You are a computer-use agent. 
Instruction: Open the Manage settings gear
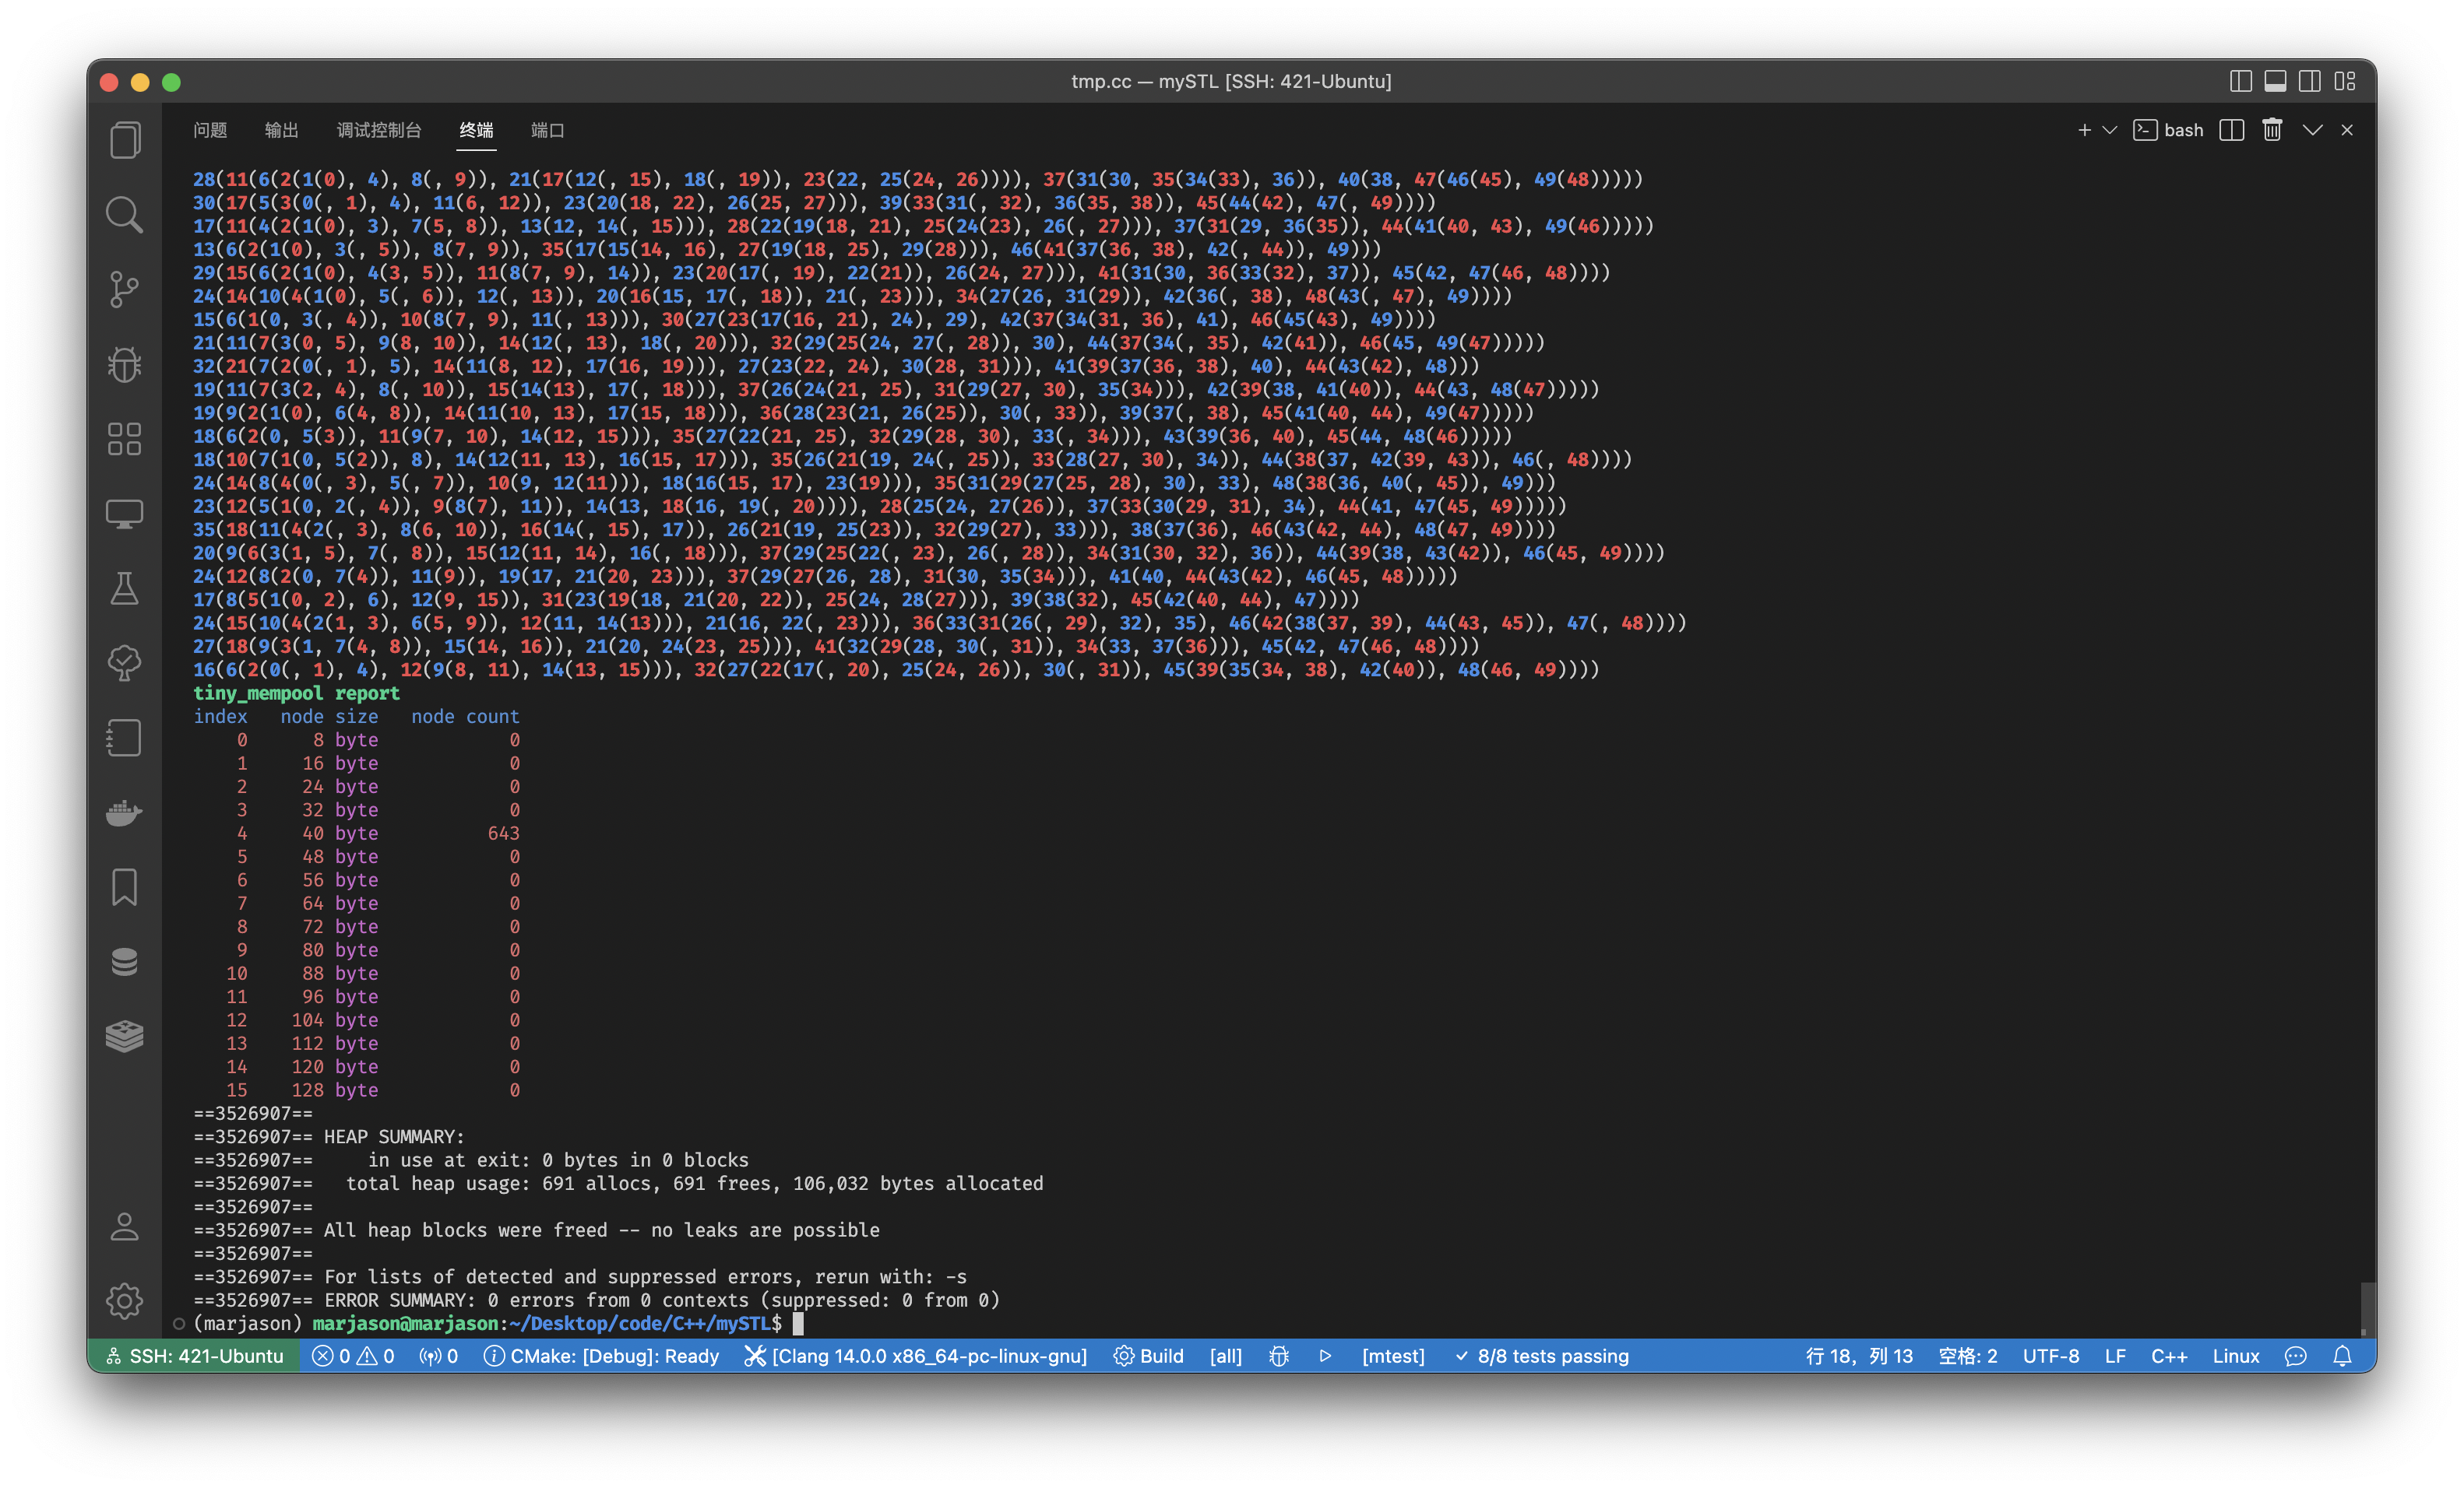(124, 1300)
